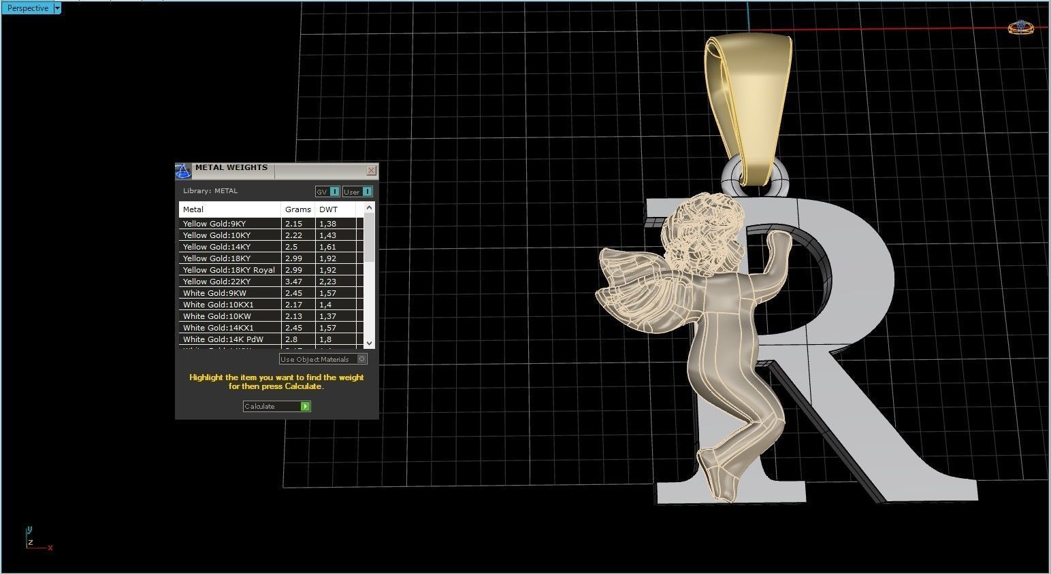This screenshot has height=574, width=1051.
Task: Sort by the Grams column header
Action: tap(297, 209)
